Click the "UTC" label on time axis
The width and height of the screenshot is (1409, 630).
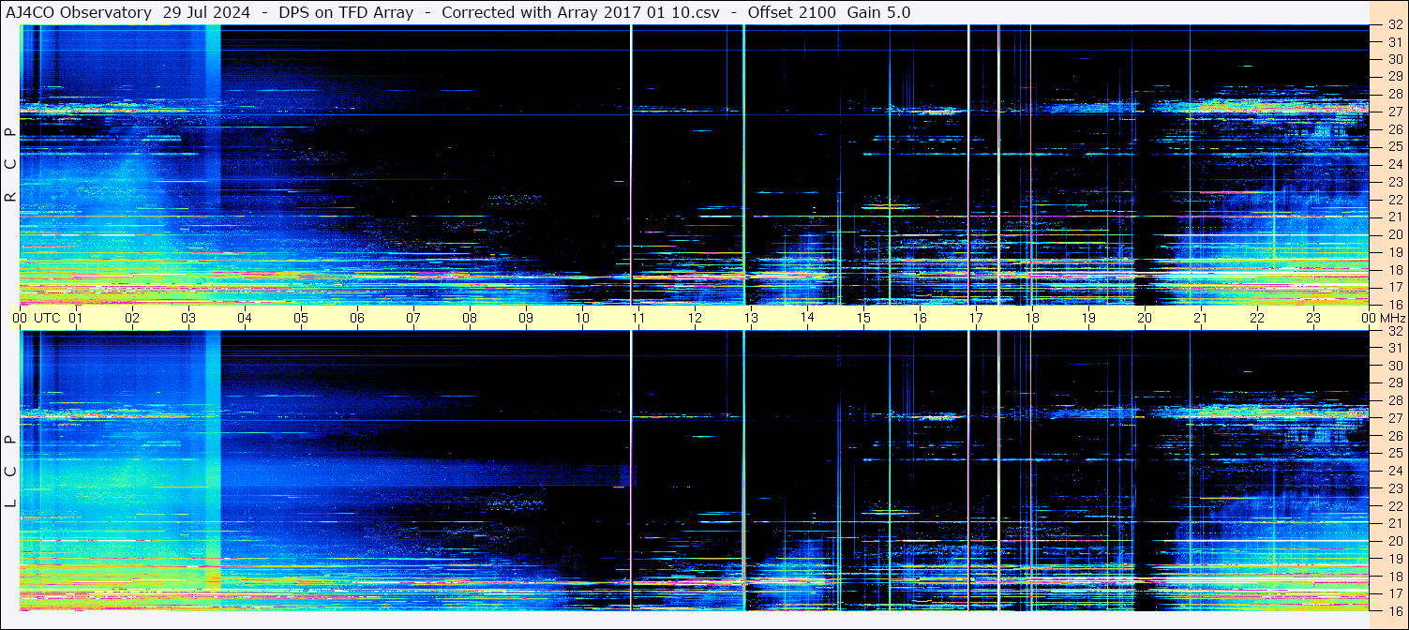(x=47, y=318)
